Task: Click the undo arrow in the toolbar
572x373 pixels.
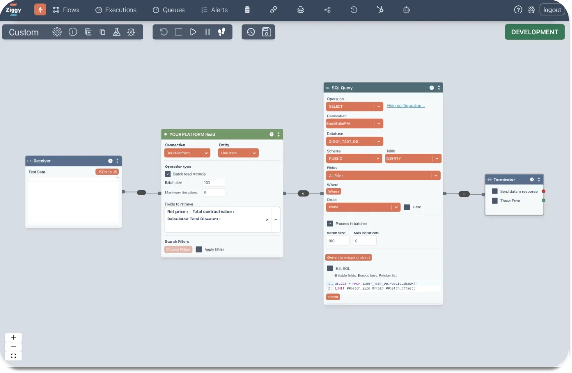Action: 164,32
